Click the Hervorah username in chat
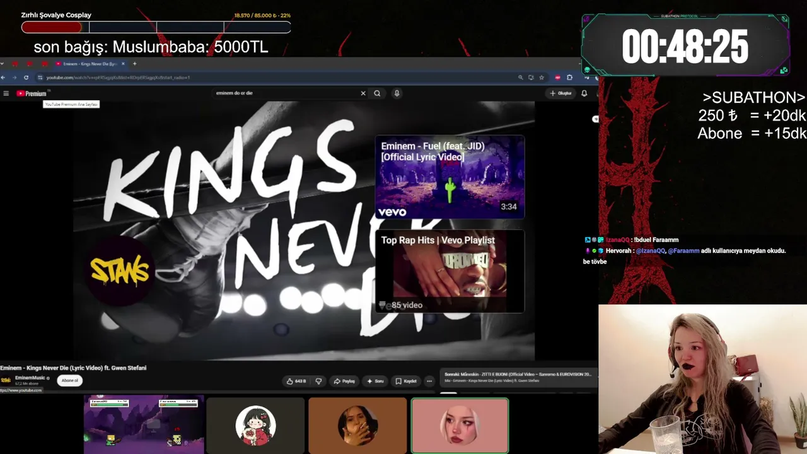 pos(619,250)
